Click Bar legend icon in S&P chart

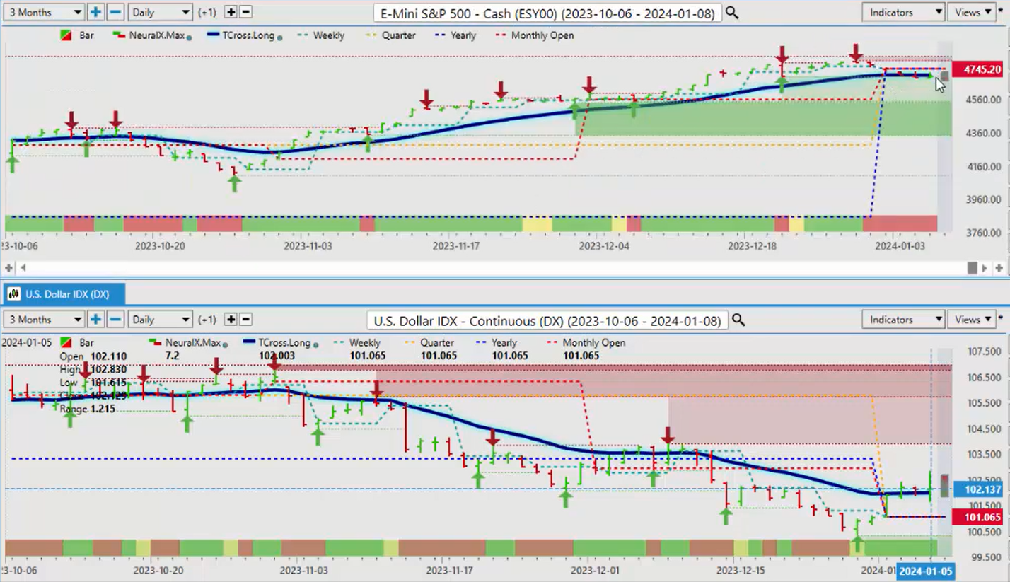point(66,35)
